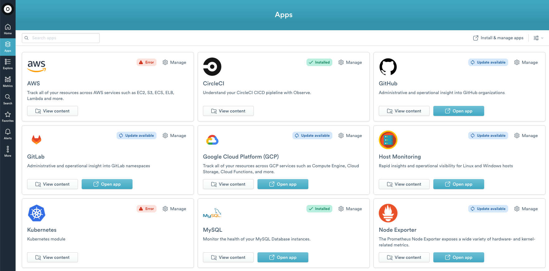
Task: Click GitHub's Update available badge
Action: coord(488,62)
